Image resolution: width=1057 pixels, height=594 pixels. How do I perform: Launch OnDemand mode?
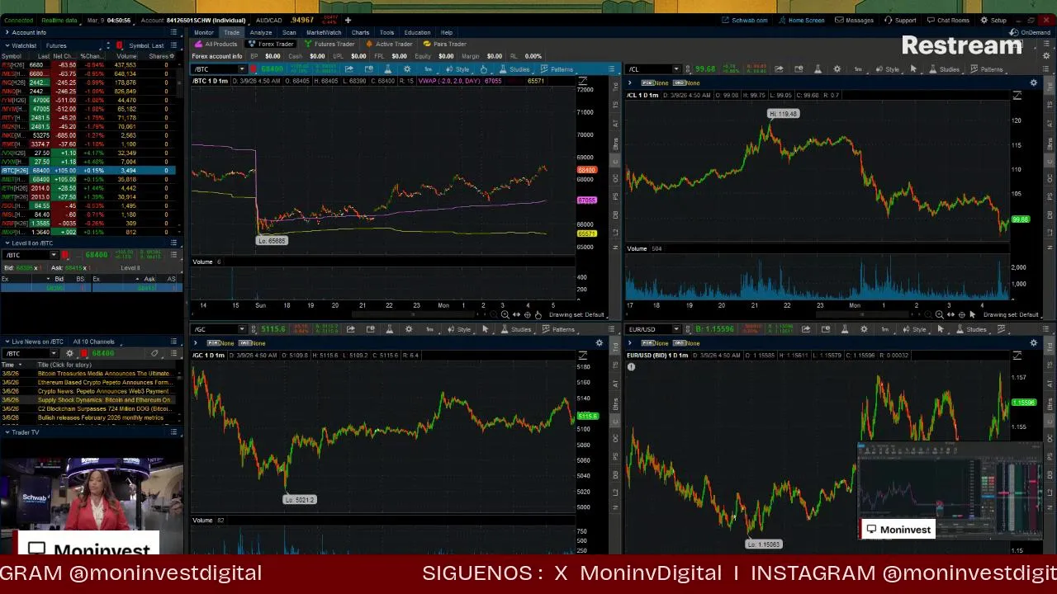pos(1031,32)
